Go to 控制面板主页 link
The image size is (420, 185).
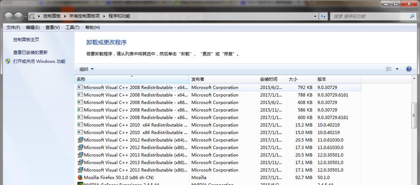26,40
